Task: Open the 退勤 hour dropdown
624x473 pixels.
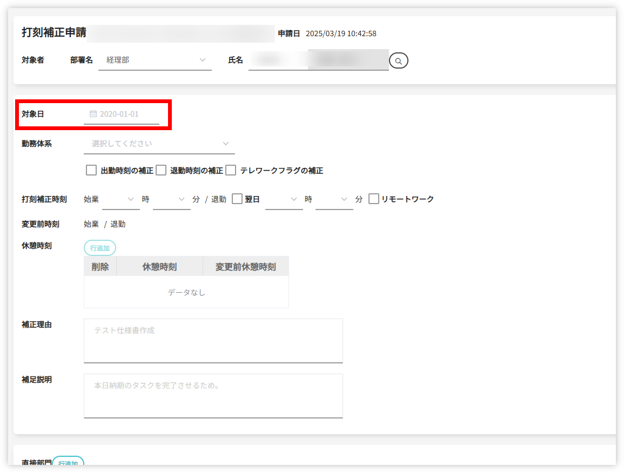Action: [x=284, y=199]
